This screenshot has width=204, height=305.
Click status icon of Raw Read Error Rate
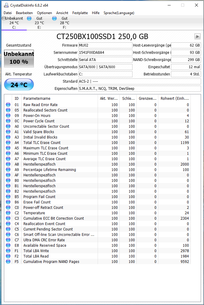pyautogui.click(x=8, y=105)
